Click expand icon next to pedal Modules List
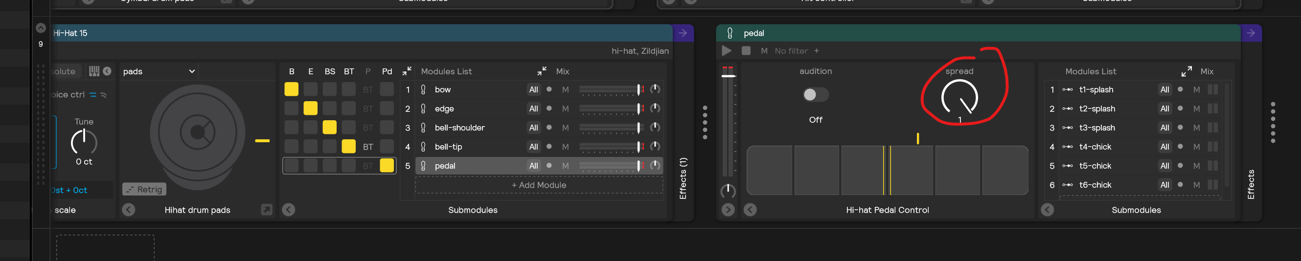Viewport: 1301px width, 261px height. [1187, 71]
